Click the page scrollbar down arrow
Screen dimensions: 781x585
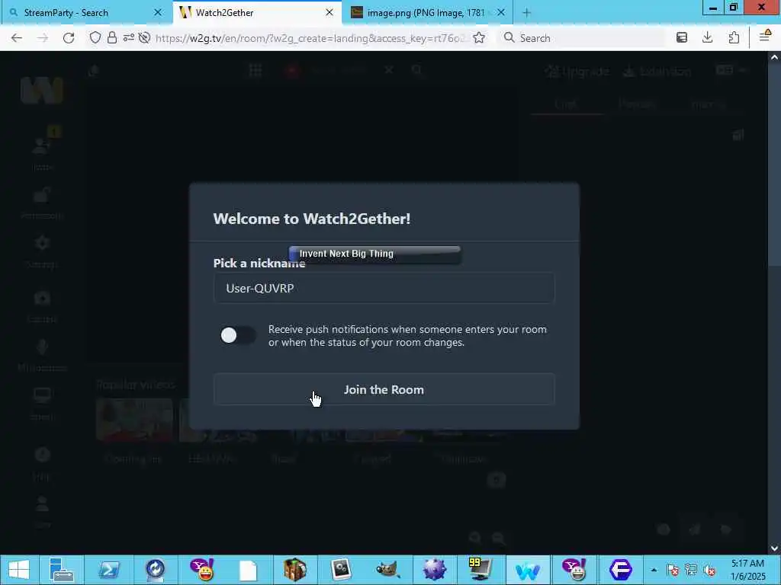(x=775, y=548)
